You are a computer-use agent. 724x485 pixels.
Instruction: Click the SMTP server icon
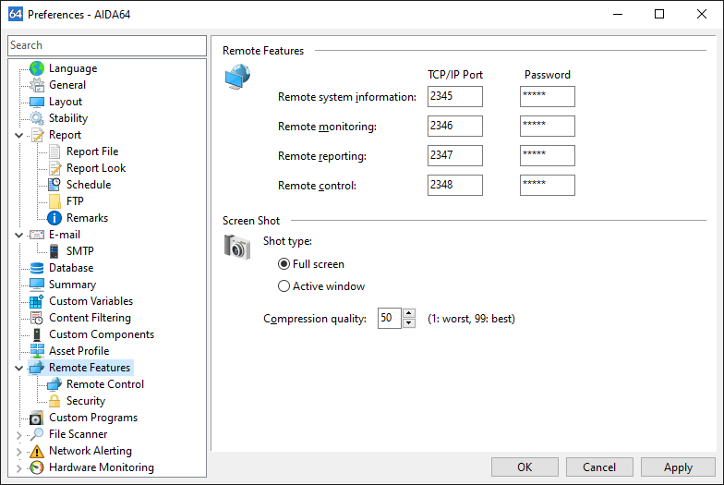[54, 251]
